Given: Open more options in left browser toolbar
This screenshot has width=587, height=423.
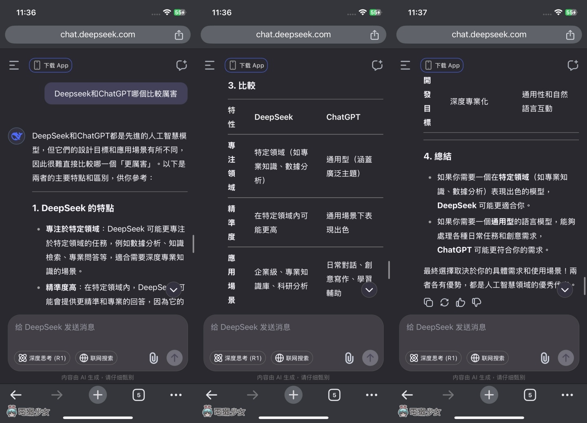Looking at the screenshot, I should coord(176,395).
